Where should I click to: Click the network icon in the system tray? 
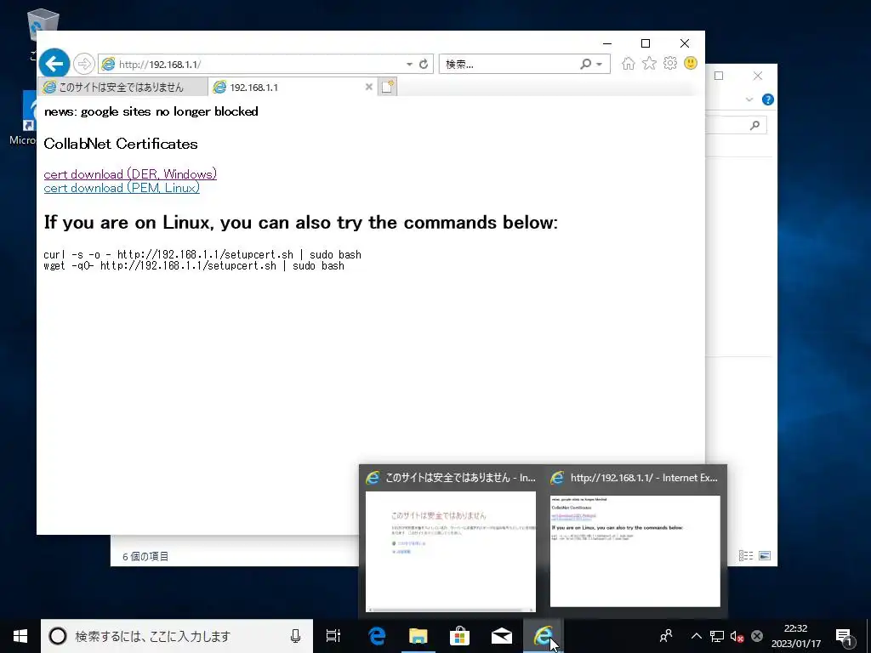click(716, 636)
